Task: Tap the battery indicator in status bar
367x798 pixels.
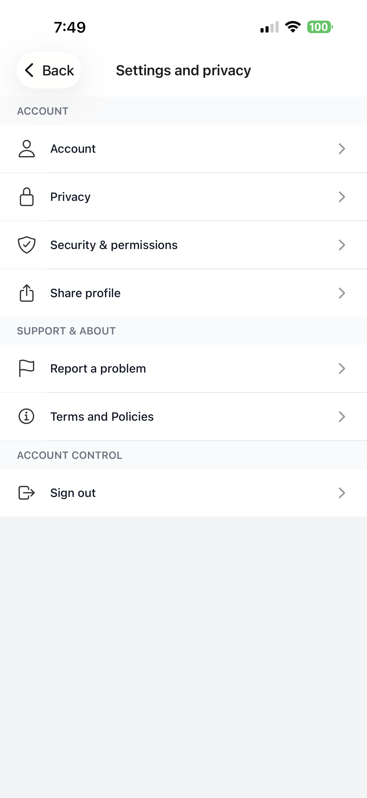Action: tap(319, 27)
